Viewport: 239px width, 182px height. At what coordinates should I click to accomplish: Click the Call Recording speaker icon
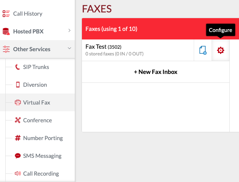[x=18, y=173]
